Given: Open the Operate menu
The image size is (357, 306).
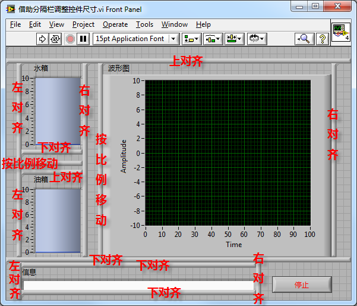Looking at the screenshot, I should 115,24.
